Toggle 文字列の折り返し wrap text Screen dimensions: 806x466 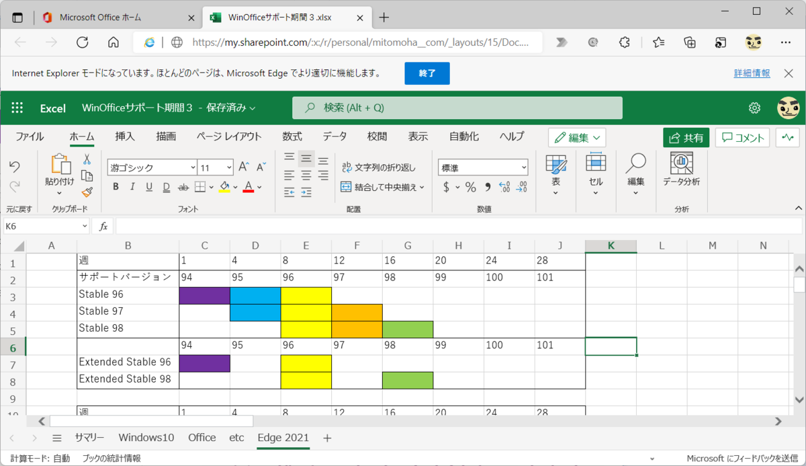[x=378, y=167]
